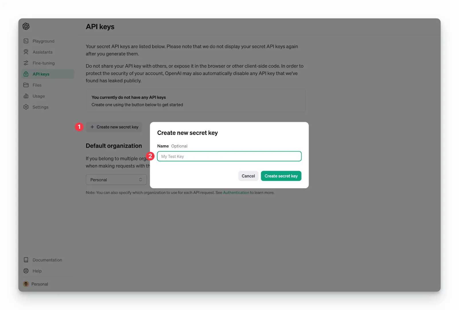459x310 pixels.
Task: Click the plus Create new secret key button
Action: tap(114, 127)
